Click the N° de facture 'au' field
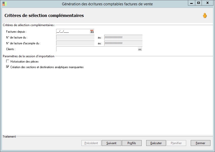This screenshot has width=215, height=152. coord(123,37)
